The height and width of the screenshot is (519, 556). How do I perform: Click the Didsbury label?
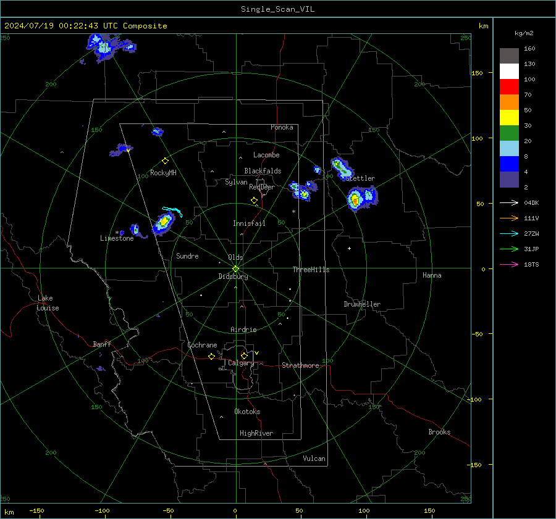(x=233, y=276)
